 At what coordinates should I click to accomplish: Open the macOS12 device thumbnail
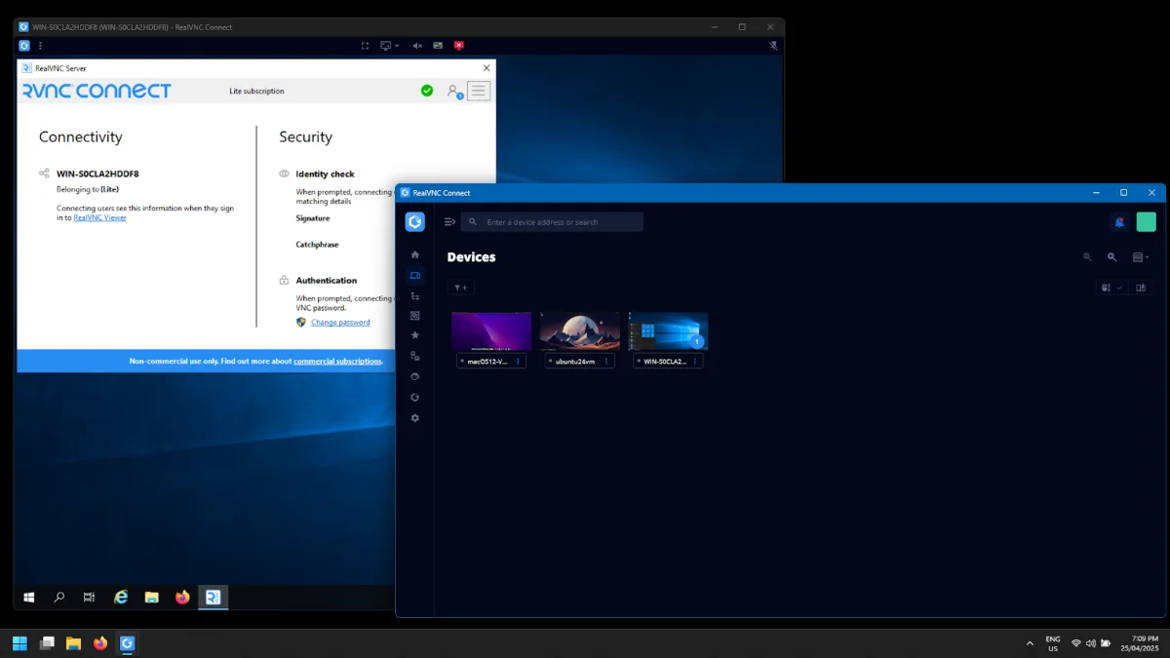pyautogui.click(x=491, y=331)
